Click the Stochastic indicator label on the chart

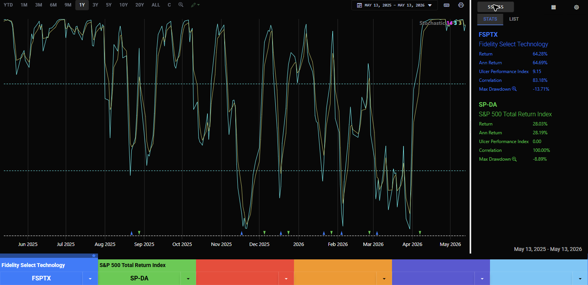point(433,23)
